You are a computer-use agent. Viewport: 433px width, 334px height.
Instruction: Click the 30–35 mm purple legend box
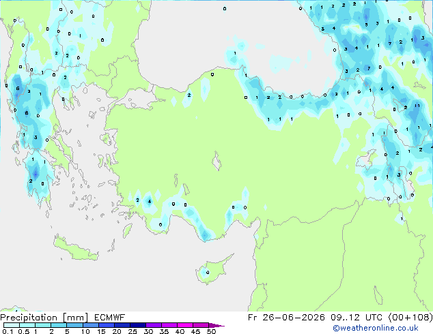pyautogui.click(x=154, y=325)
